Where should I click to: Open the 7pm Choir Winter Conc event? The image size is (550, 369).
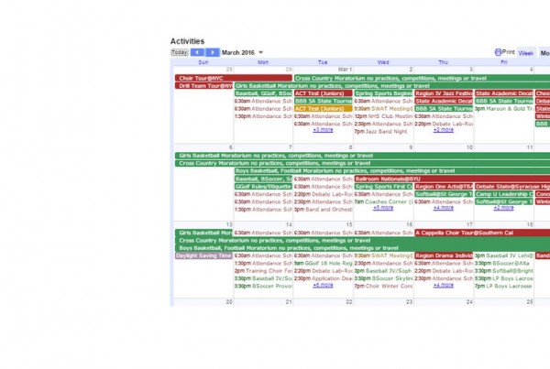[383, 287]
